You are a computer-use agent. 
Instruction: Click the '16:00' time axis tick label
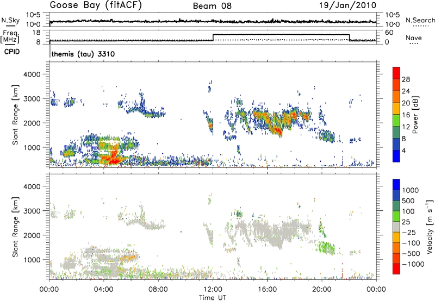coord(267,290)
